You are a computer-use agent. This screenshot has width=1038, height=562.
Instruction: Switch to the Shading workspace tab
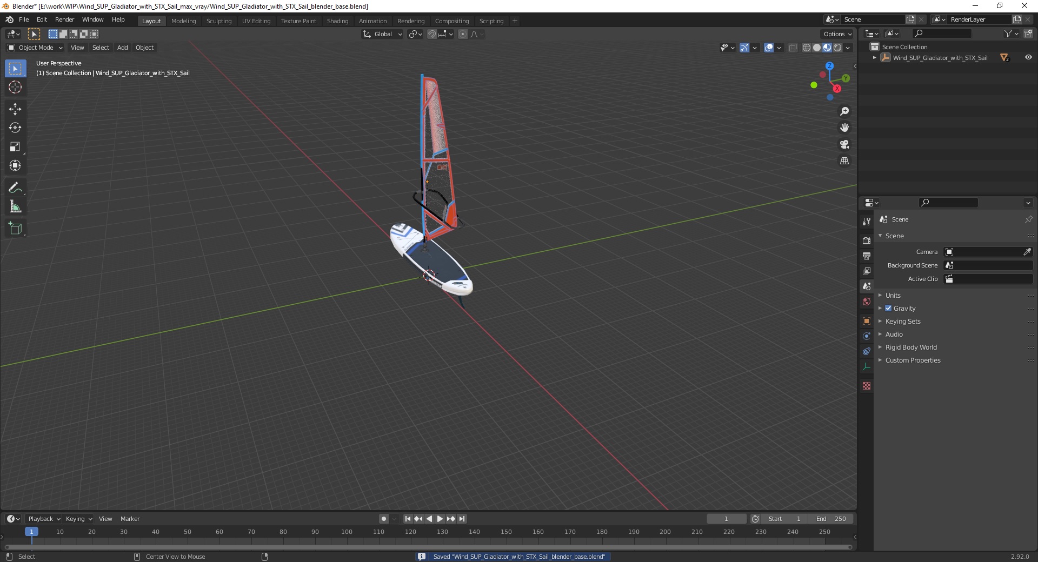click(337, 21)
